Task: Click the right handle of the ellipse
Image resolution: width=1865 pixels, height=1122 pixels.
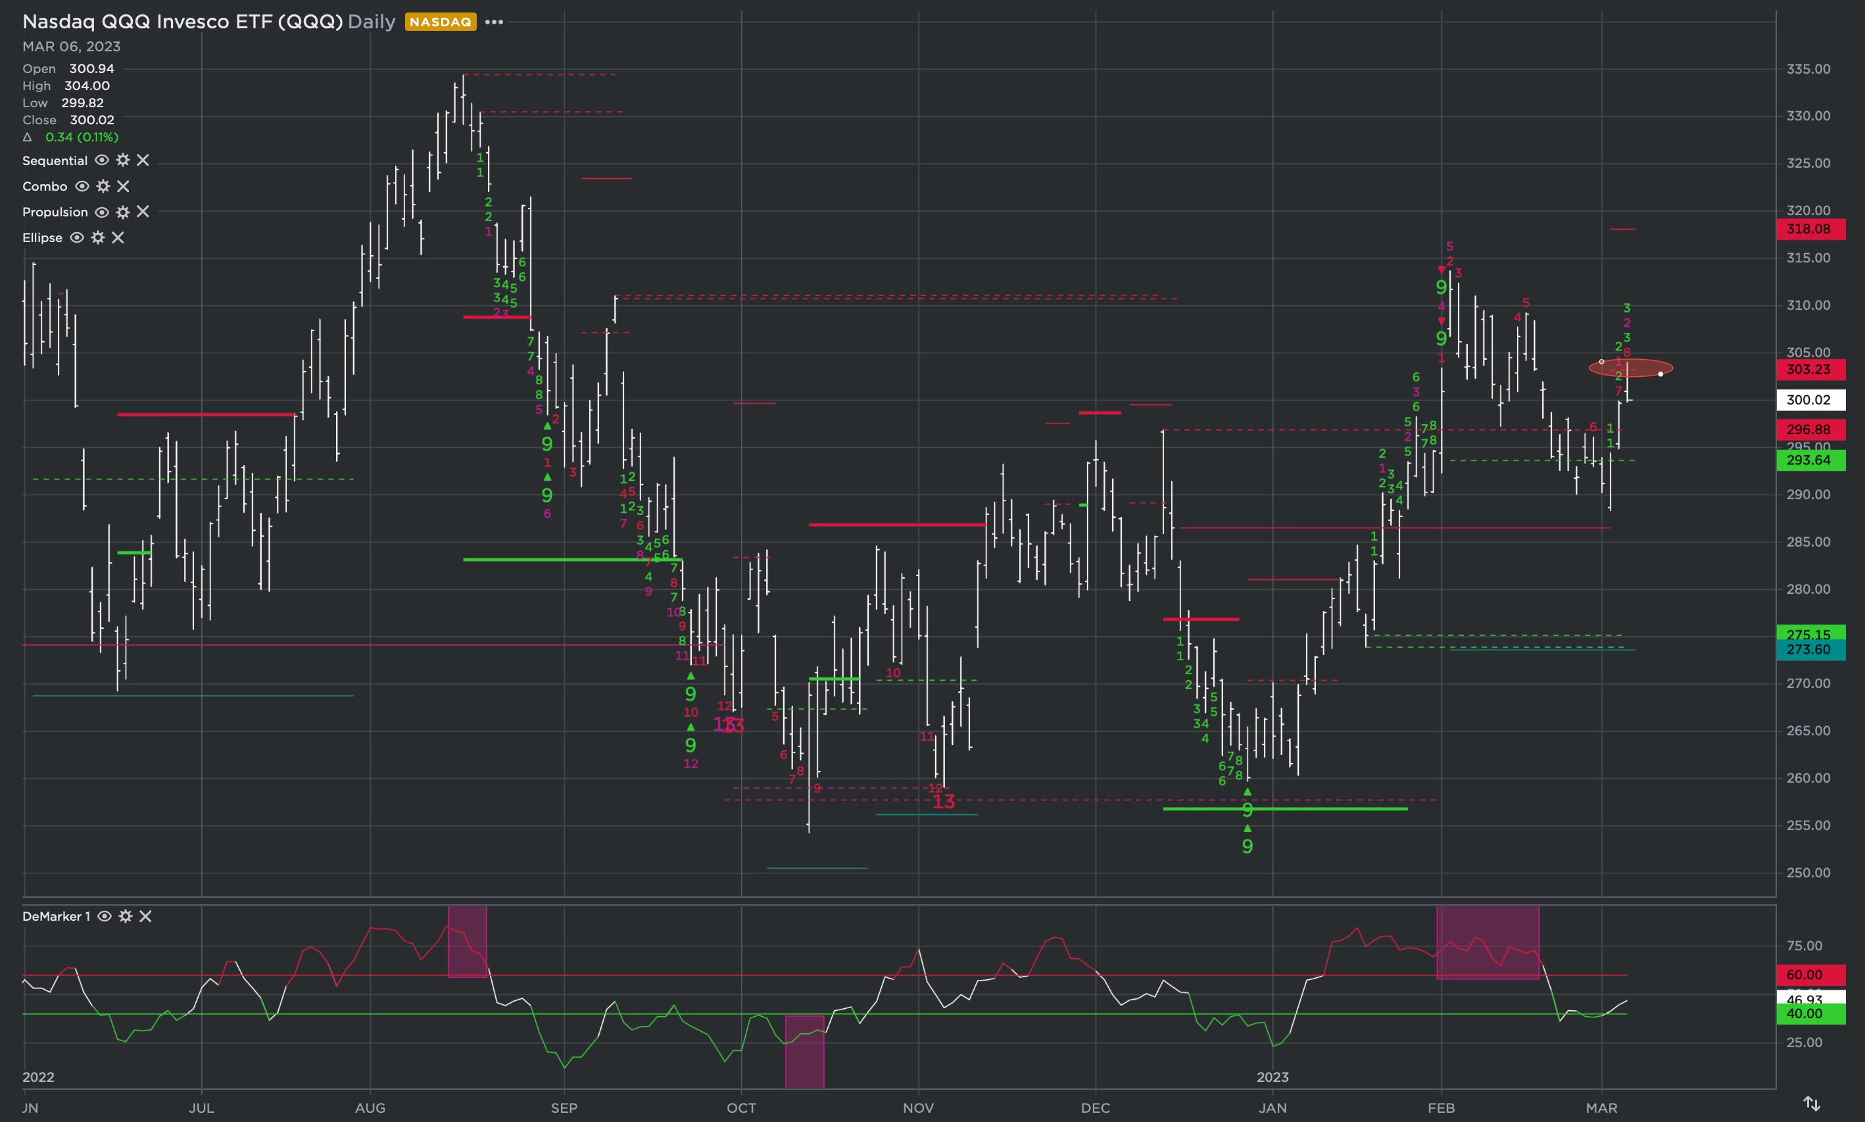Action: pos(1660,374)
